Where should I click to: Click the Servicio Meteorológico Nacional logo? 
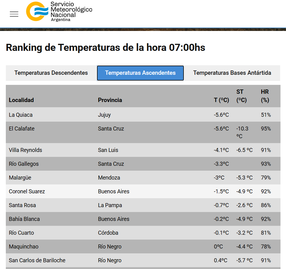[59, 12]
